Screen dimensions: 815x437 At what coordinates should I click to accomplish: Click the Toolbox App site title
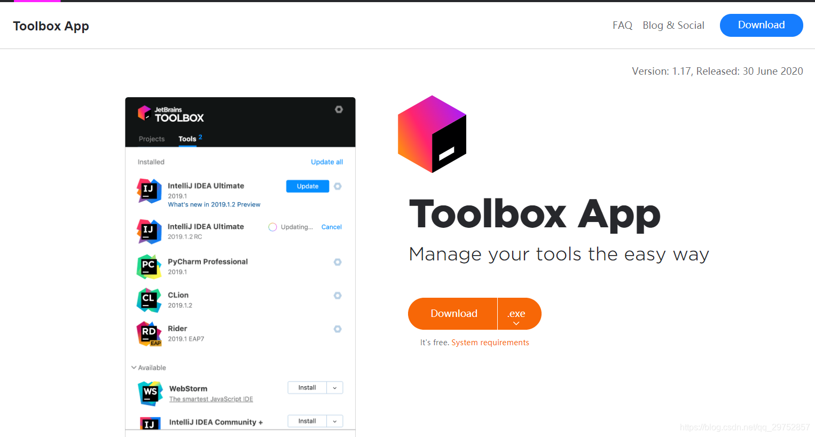pos(51,26)
